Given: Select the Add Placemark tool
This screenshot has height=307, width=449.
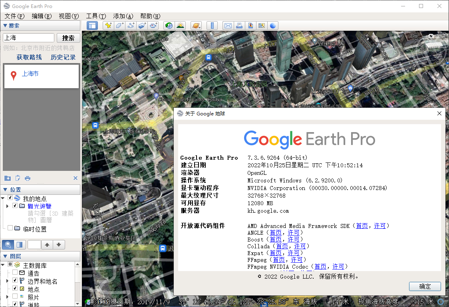Looking at the screenshot, I should (x=108, y=25).
